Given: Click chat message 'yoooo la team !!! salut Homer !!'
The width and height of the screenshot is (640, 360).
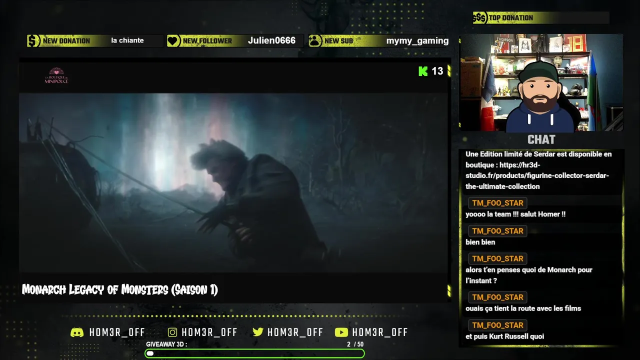Looking at the screenshot, I should click(x=515, y=214).
